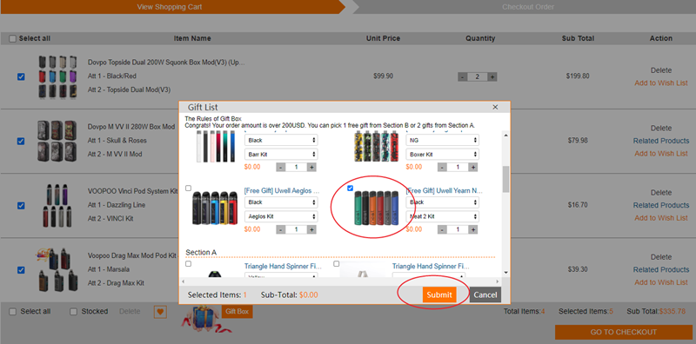Close the Gift List dialog with X
The image size is (696, 344).
pyautogui.click(x=495, y=107)
